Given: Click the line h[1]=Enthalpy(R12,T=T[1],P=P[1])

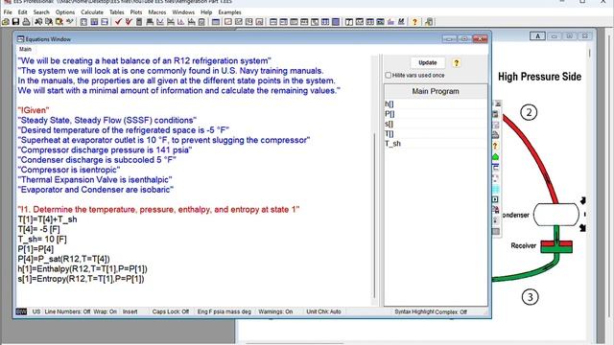Looking at the screenshot, I should click(83, 269).
